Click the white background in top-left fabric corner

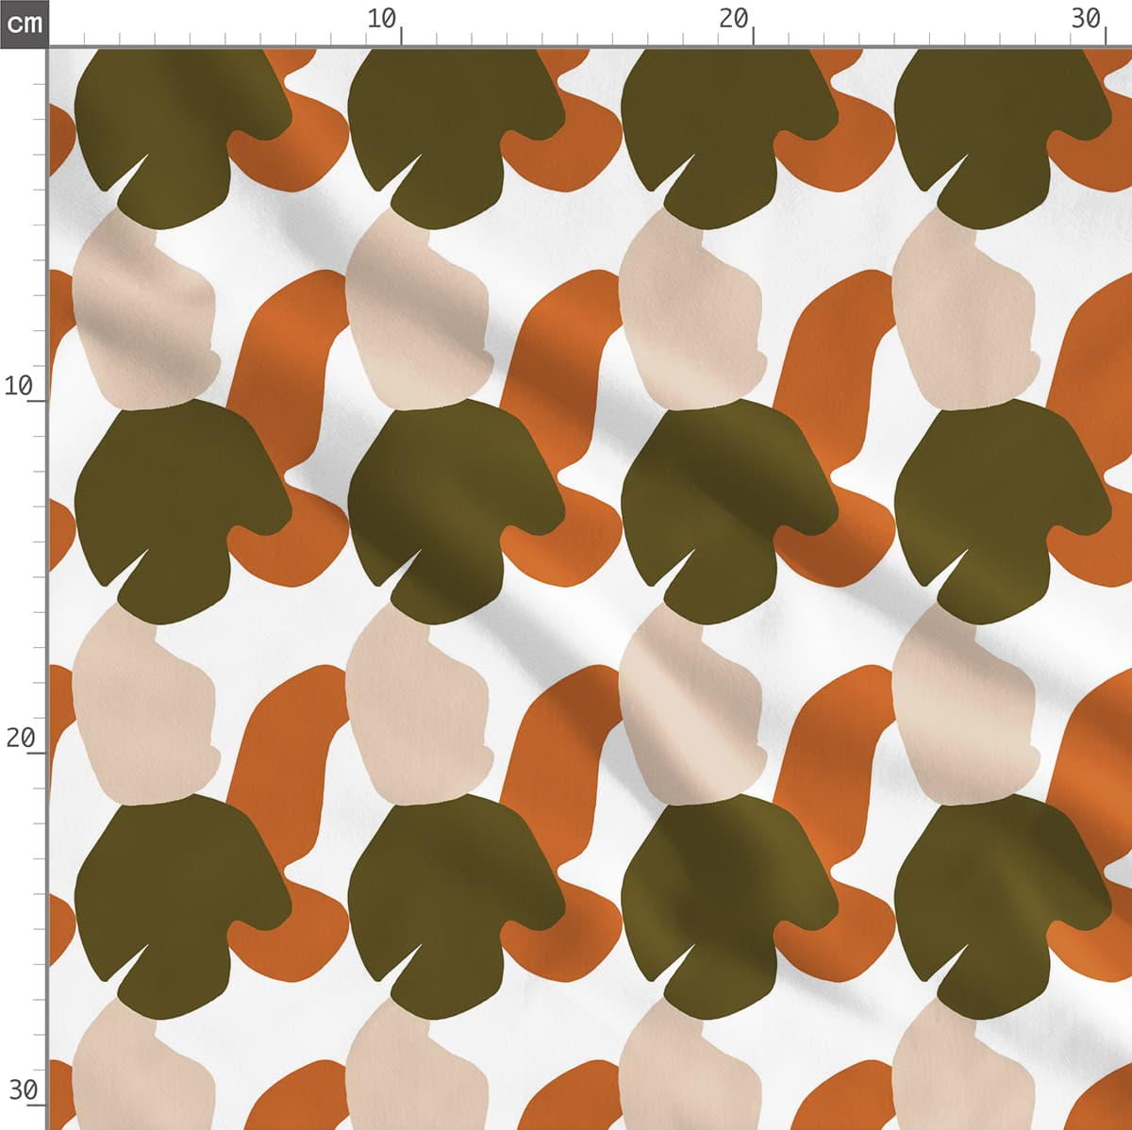pyautogui.click(x=60, y=66)
